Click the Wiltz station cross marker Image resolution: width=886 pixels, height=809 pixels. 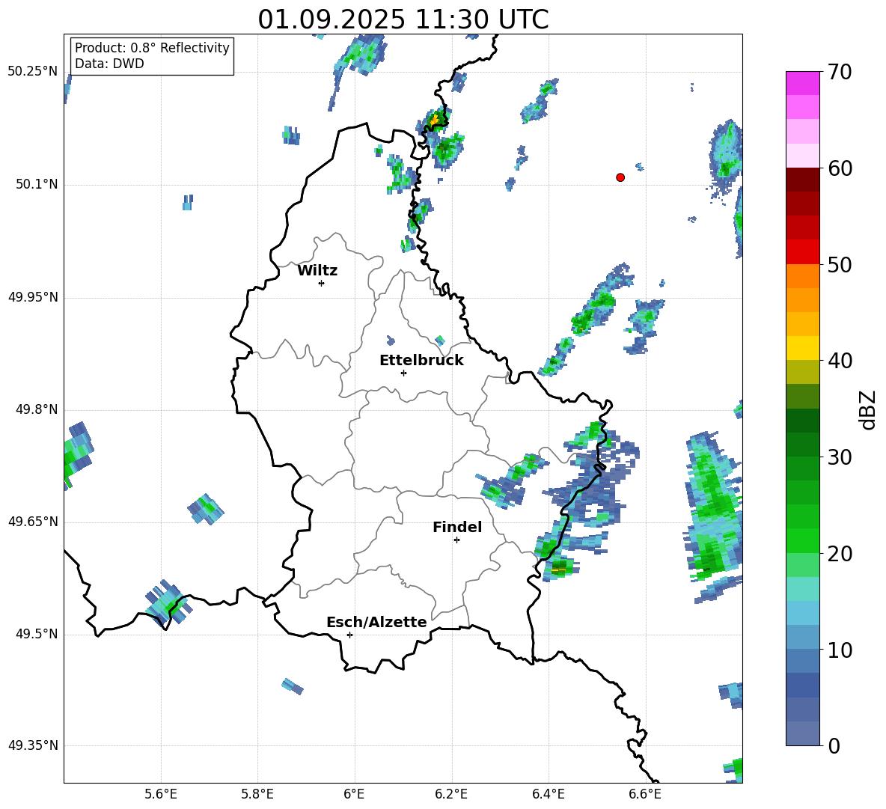pyautogui.click(x=321, y=283)
